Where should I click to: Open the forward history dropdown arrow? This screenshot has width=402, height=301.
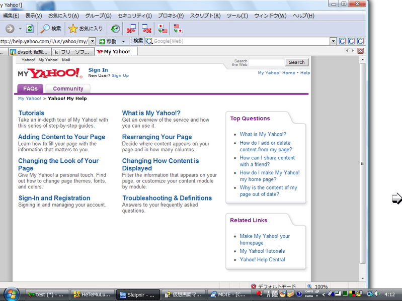[x=20, y=29]
